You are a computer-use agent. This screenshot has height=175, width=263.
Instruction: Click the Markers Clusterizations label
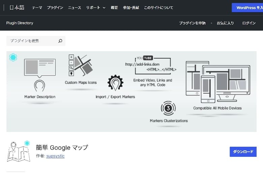pyautogui.click(x=169, y=121)
